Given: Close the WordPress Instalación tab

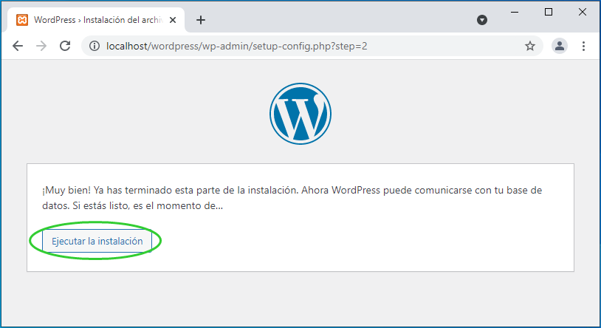Looking at the screenshot, I should click(x=173, y=20).
